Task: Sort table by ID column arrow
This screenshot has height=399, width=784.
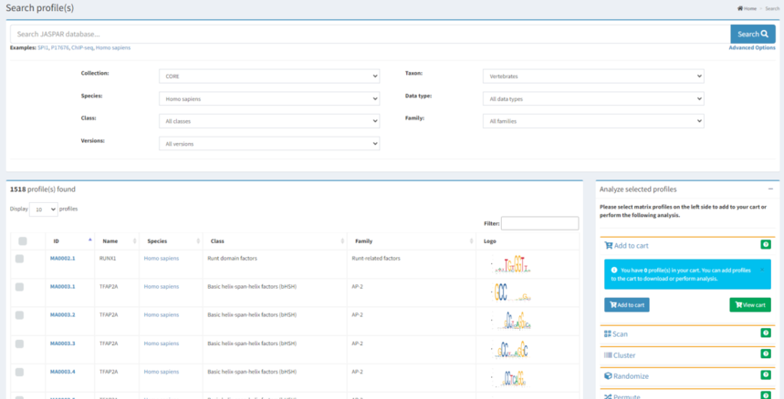Action: coord(90,240)
